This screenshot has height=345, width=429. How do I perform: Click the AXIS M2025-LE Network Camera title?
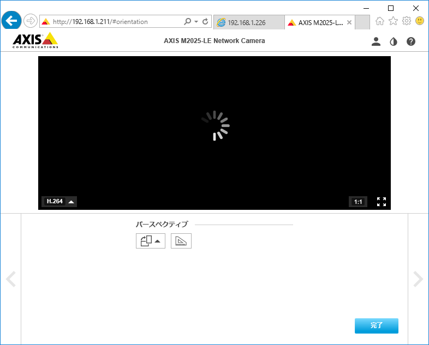pos(214,41)
